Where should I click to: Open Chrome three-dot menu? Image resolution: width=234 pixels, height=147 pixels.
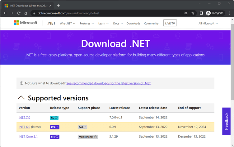pyautogui.click(x=229, y=13)
